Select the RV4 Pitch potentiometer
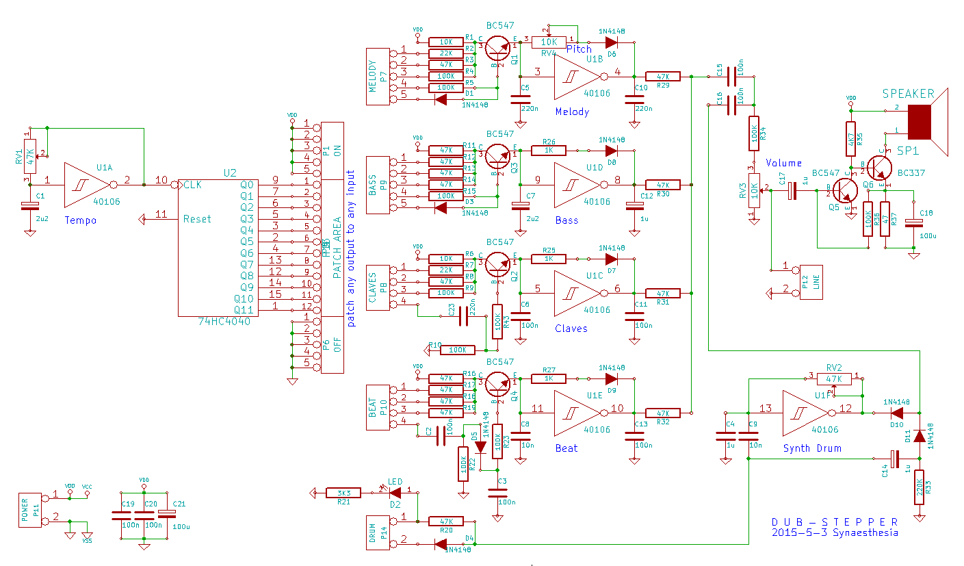This screenshot has height=566, width=964. (549, 42)
